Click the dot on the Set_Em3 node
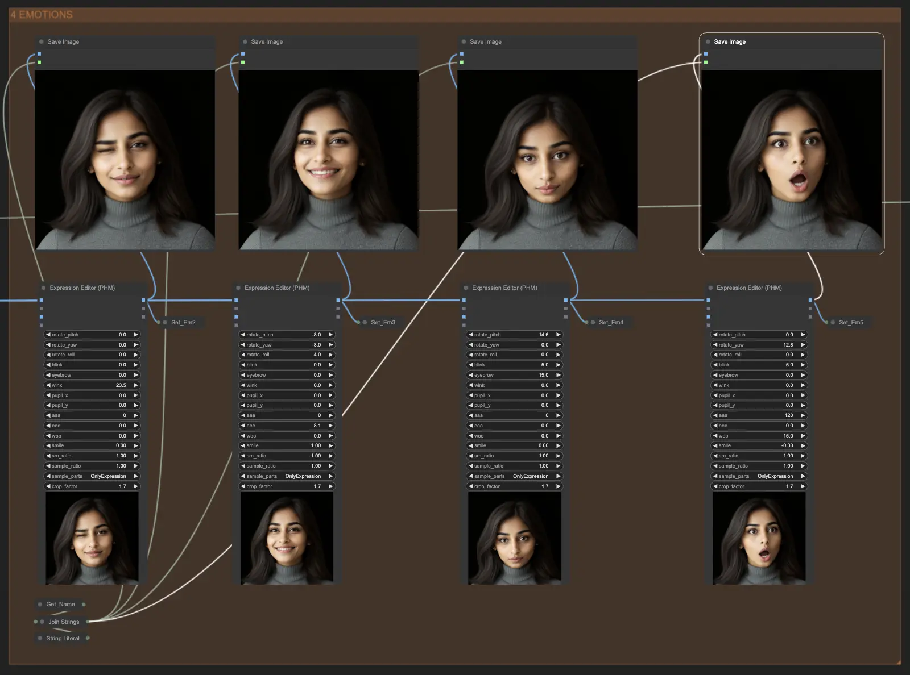This screenshot has height=675, width=910. [x=365, y=323]
